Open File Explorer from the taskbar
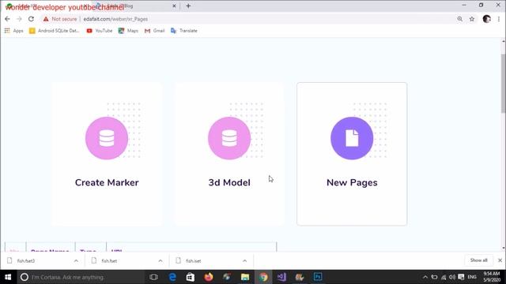Viewport: 506px width, 284px height. click(x=245, y=277)
